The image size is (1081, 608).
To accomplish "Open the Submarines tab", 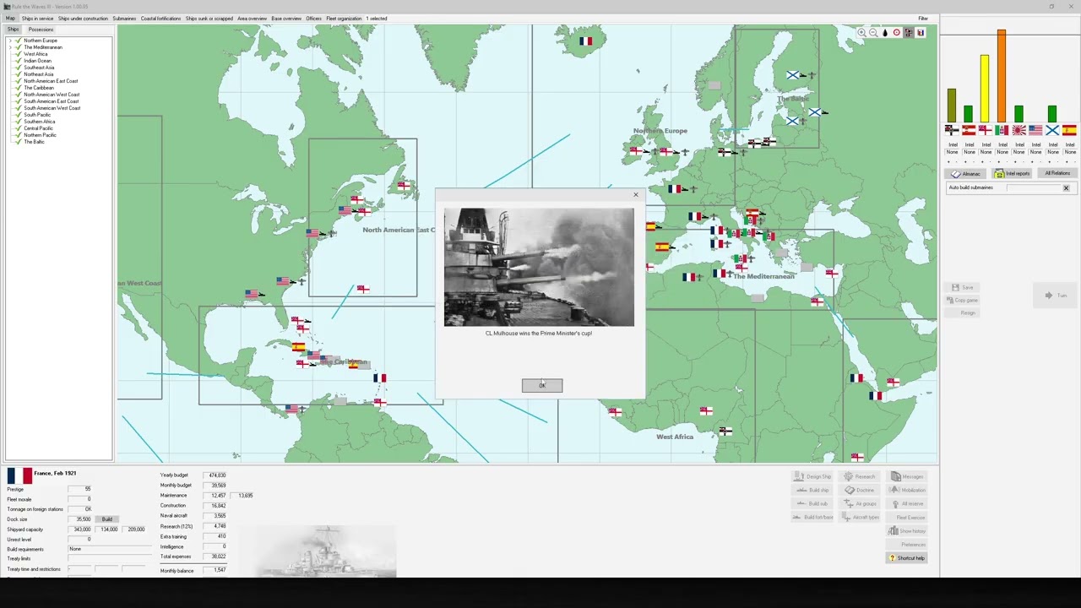I will pos(124,19).
